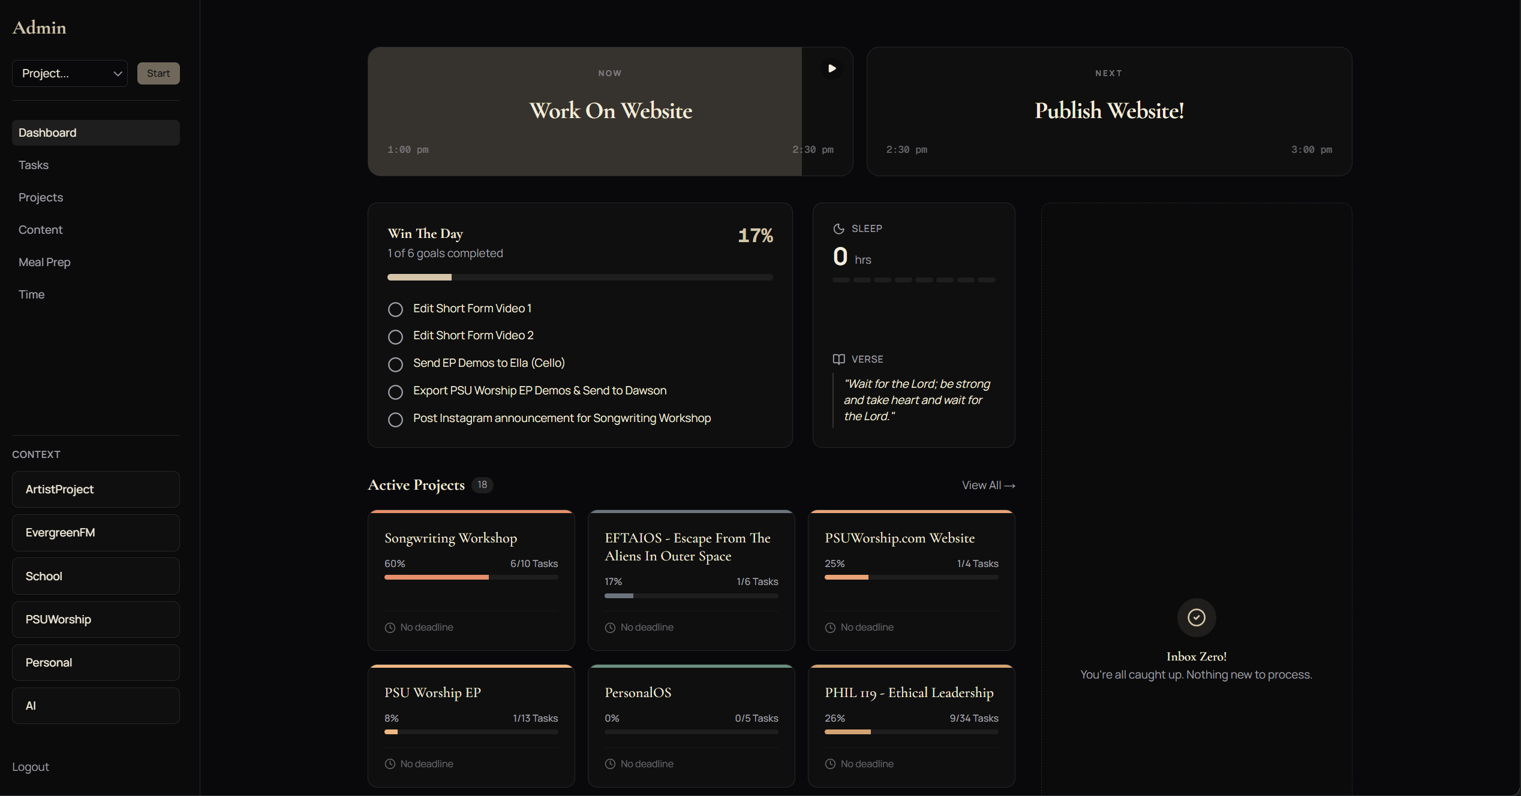Click the Inbox Zero checkmark circle icon

[x=1196, y=617]
